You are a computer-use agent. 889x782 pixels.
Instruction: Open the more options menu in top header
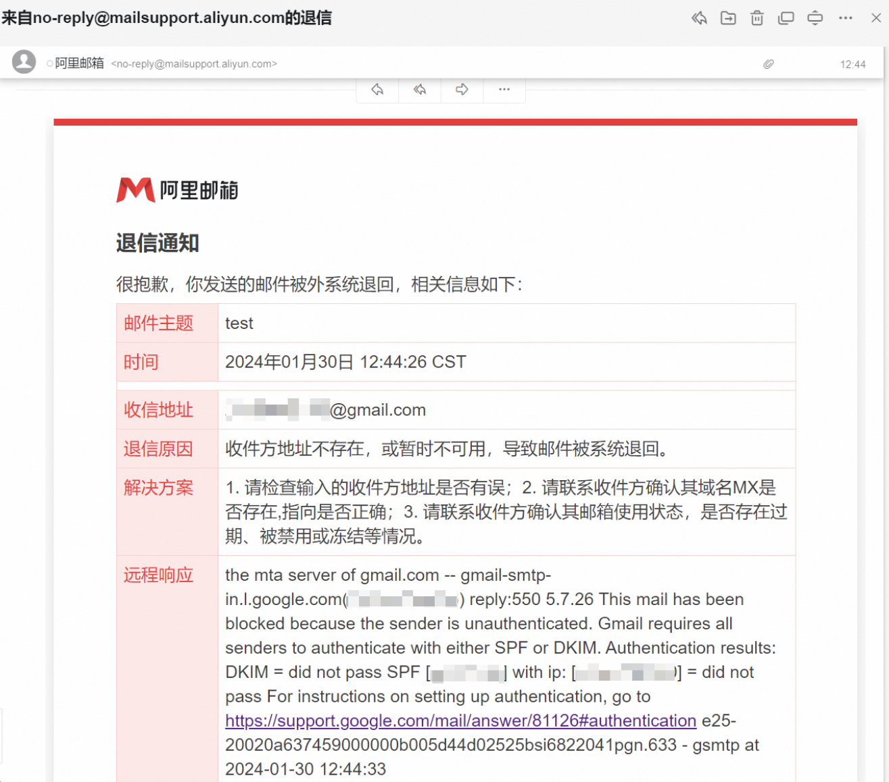pos(845,18)
